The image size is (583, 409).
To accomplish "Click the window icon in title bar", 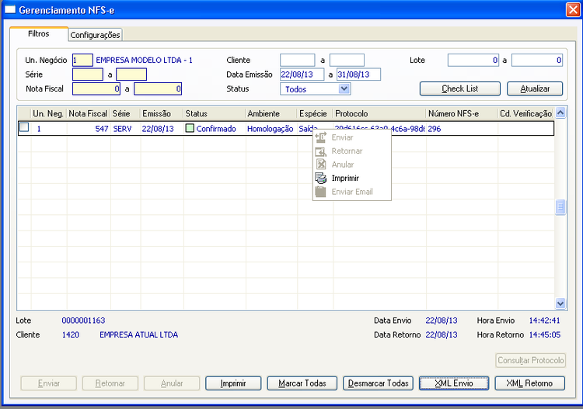I will click(9, 9).
